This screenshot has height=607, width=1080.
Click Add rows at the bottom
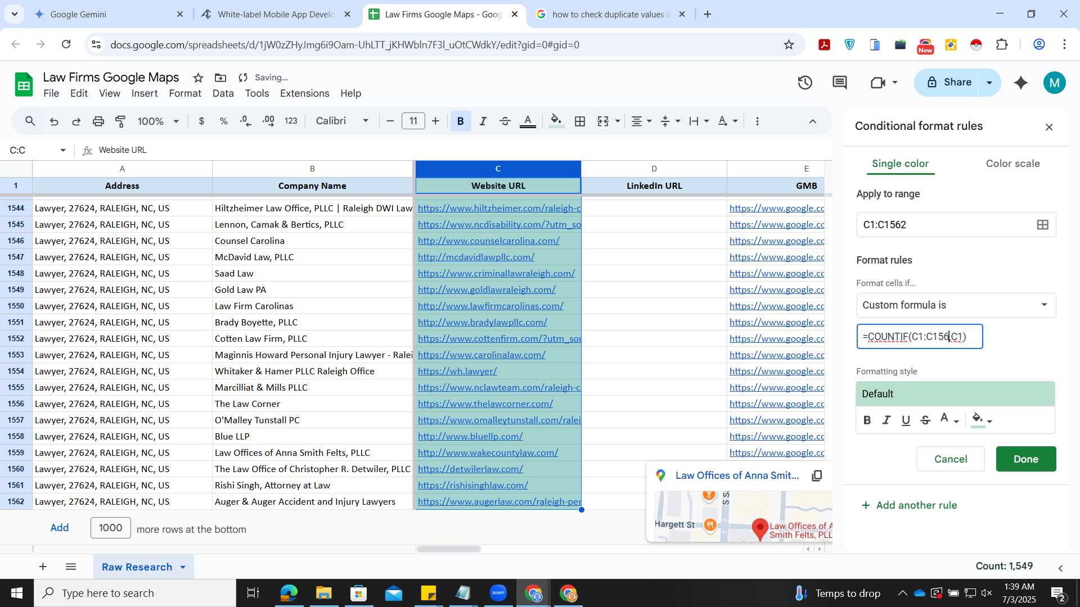pos(60,528)
